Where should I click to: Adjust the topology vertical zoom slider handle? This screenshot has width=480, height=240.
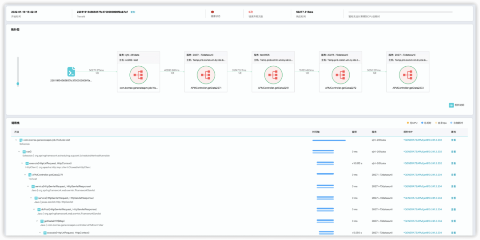18,84
